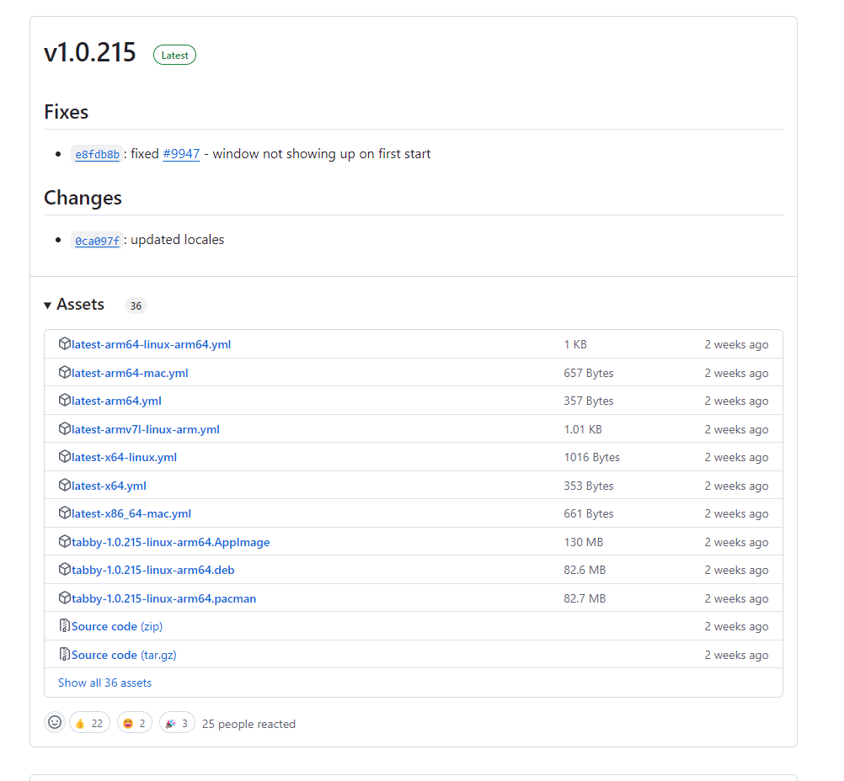Click the 130 MB size text

point(584,542)
